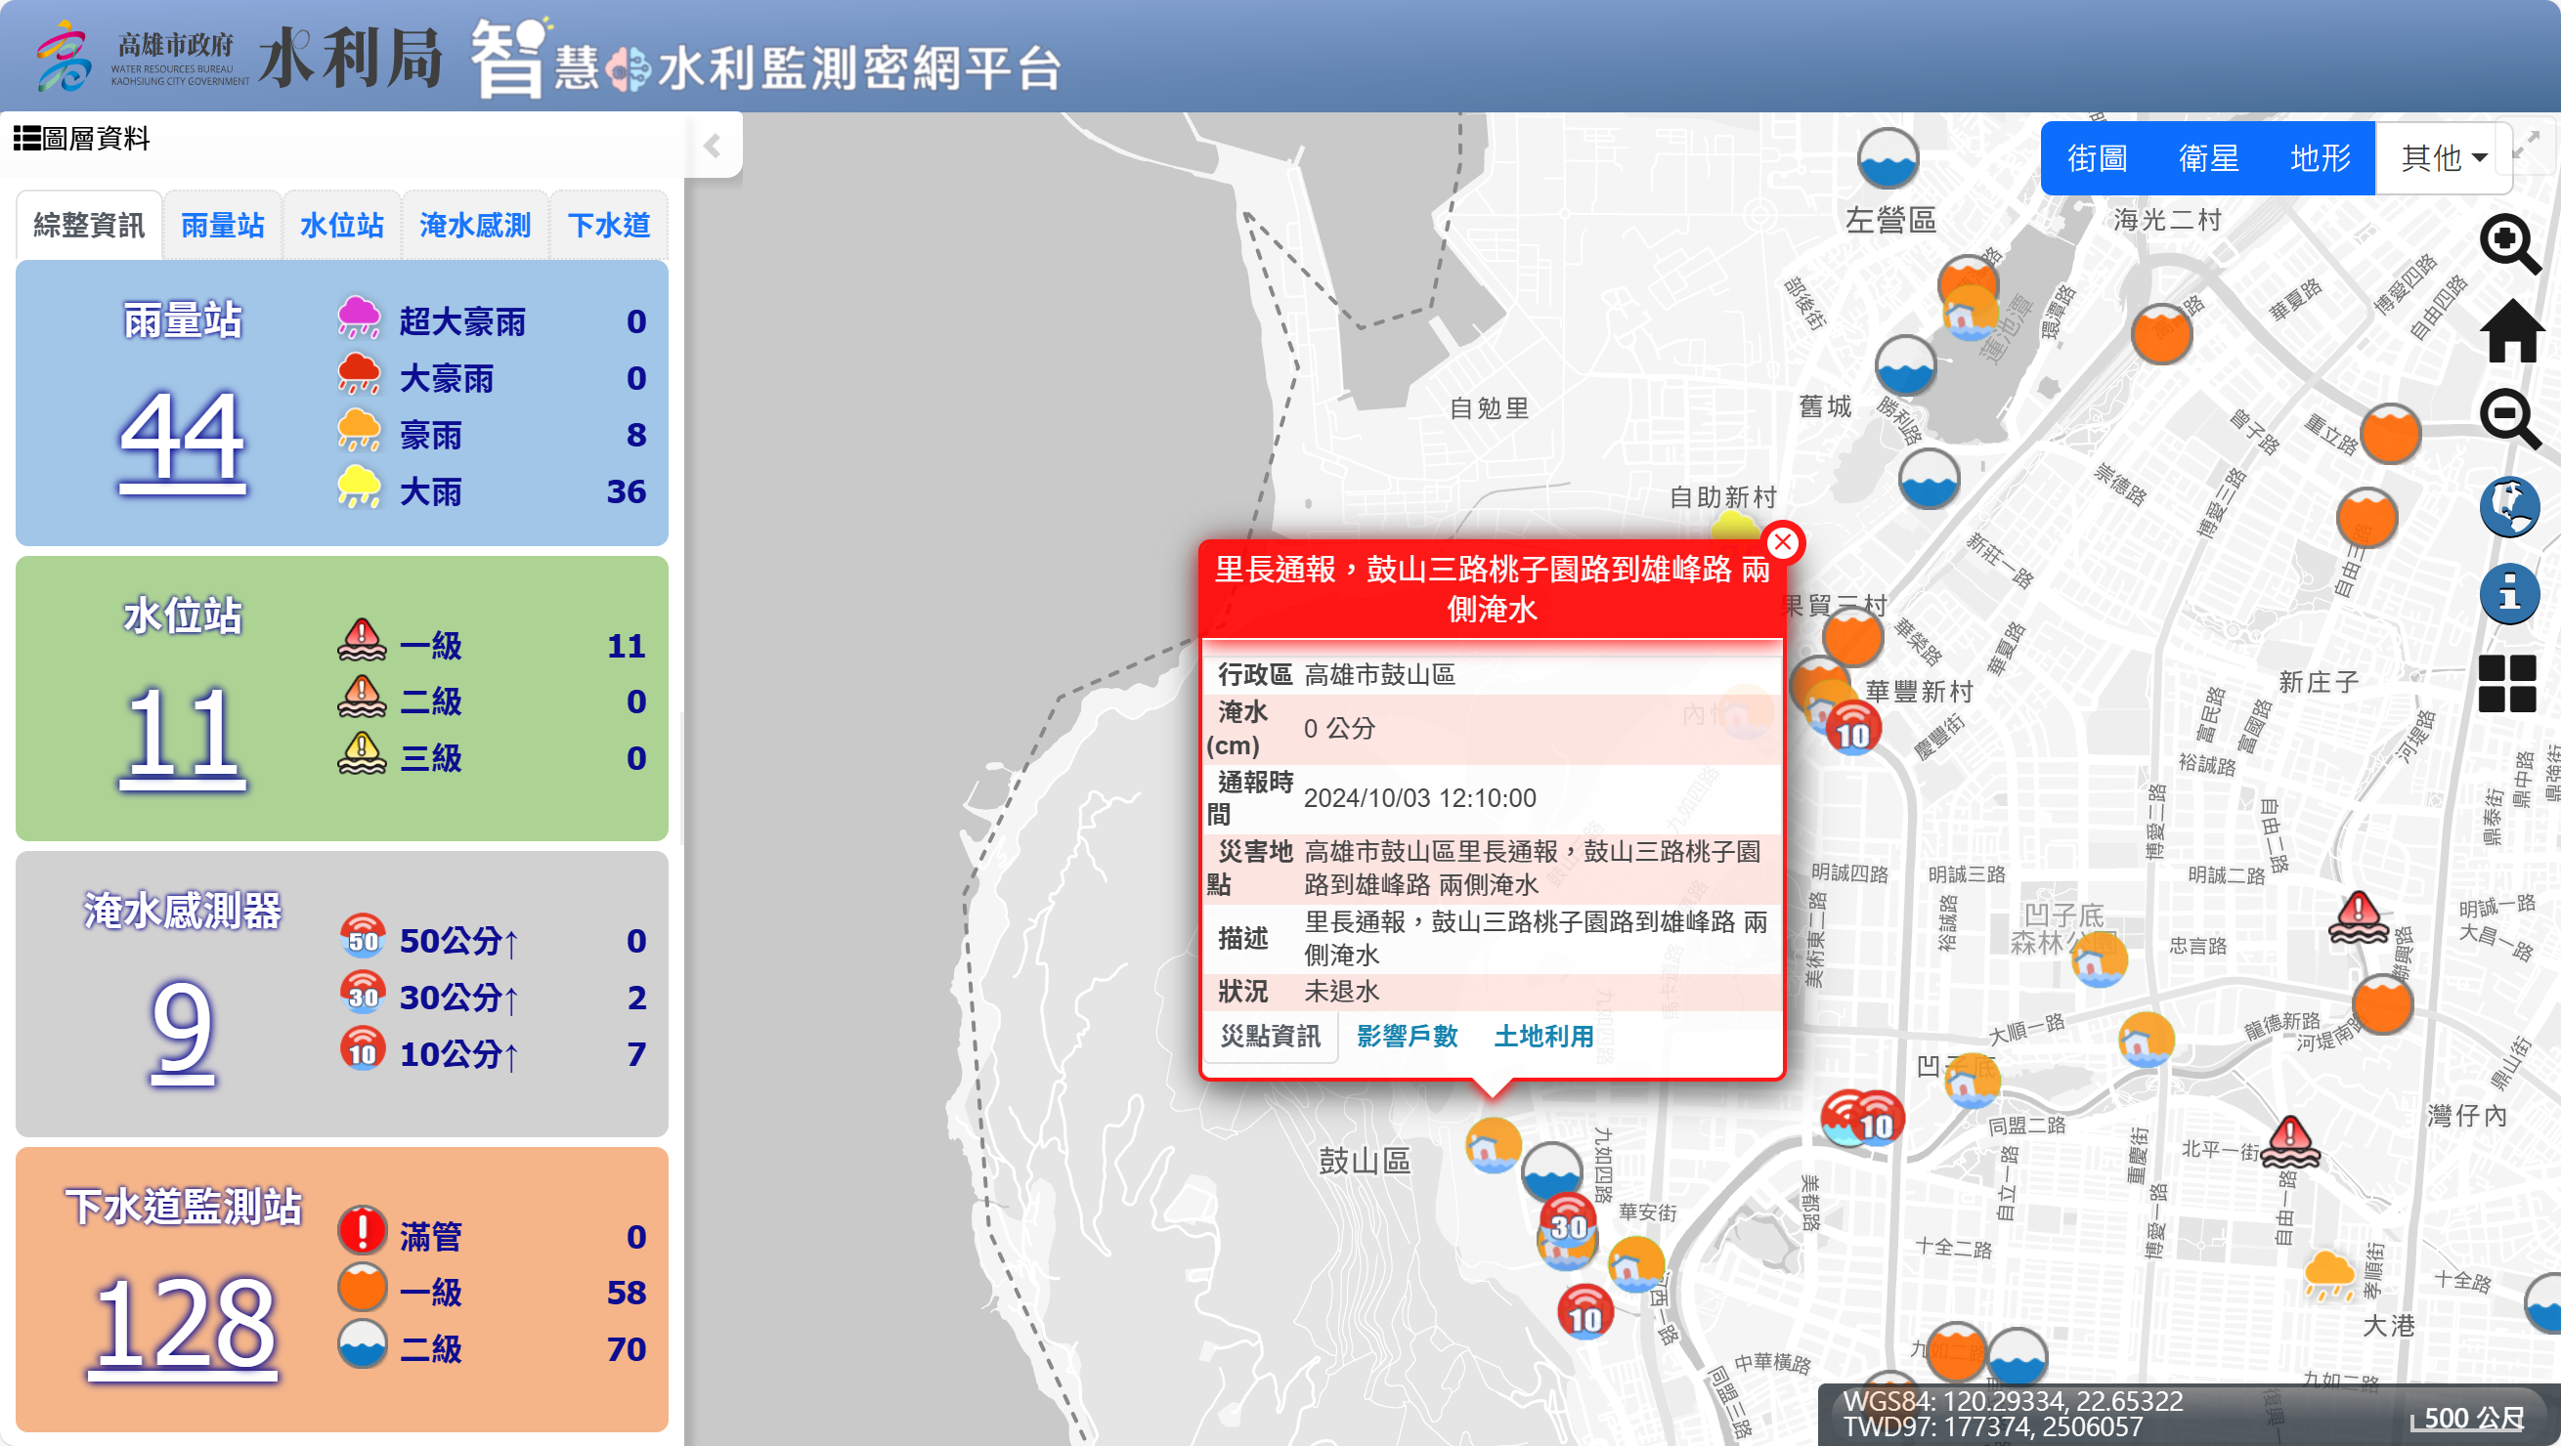This screenshot has height=1446, width=2561.
Task: Click the four-squares grid icon
Action: 2506,683
